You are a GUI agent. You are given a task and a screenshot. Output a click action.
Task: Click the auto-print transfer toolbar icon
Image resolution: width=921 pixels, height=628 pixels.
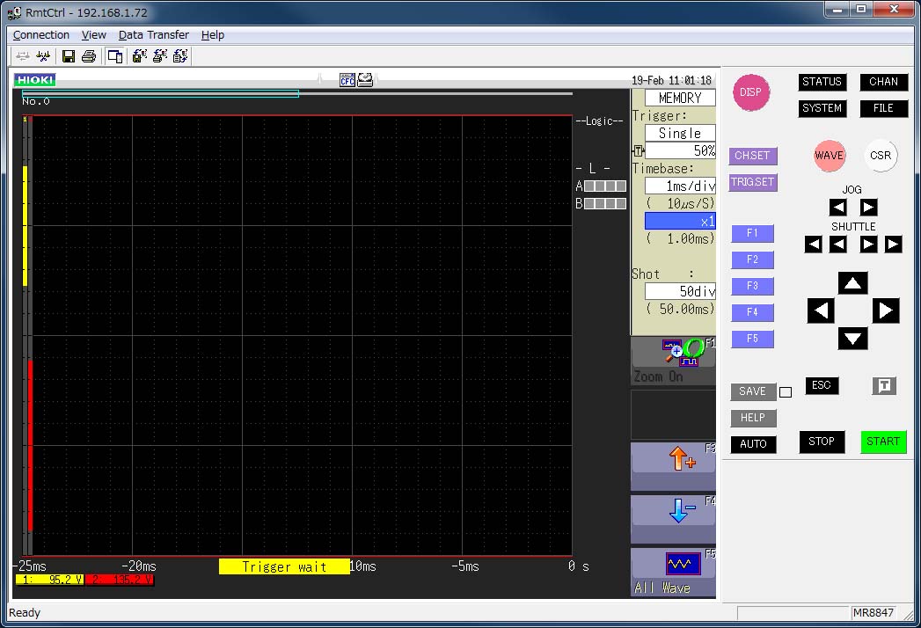tap(160, 55)
